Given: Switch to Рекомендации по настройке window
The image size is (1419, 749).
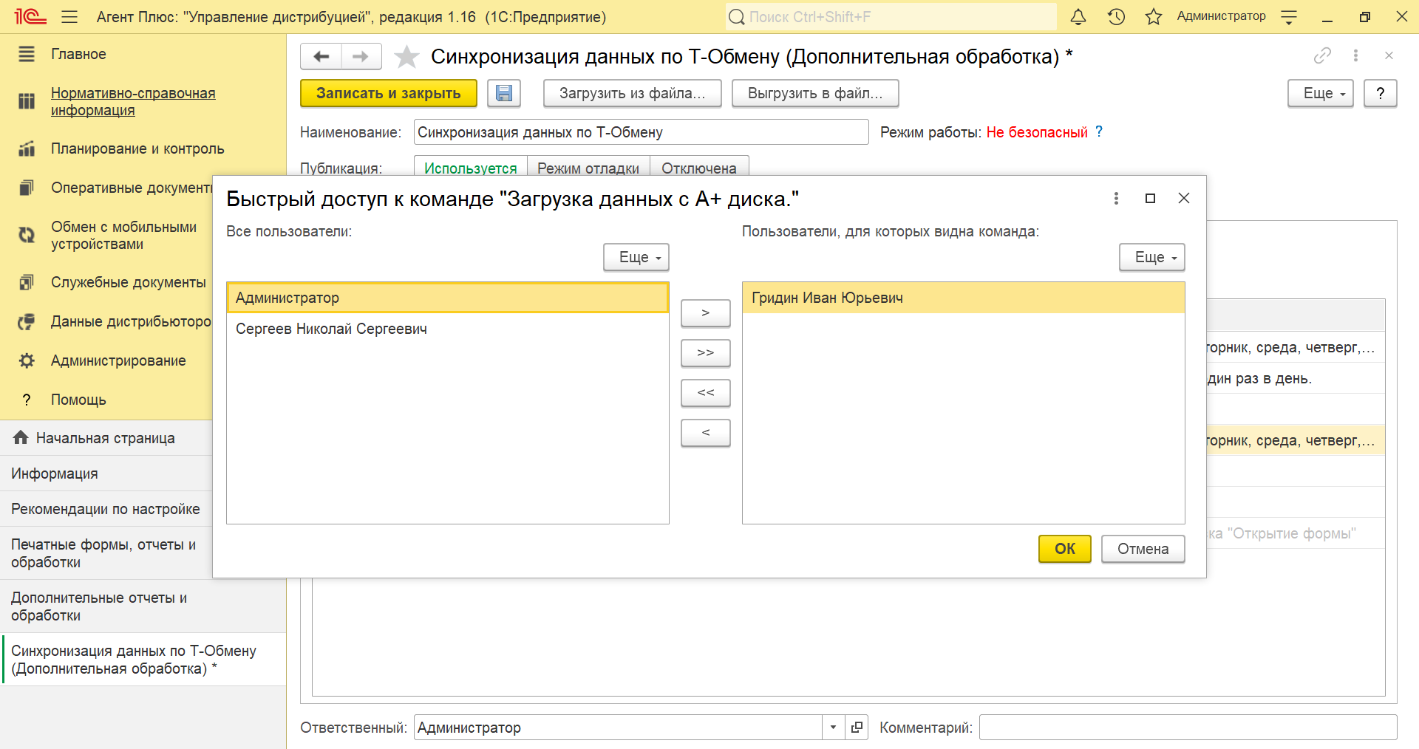Looking at the screenshot, I should pyautogui.click(x=106, y=509).
